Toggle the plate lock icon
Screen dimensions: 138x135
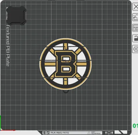(135, 38)
